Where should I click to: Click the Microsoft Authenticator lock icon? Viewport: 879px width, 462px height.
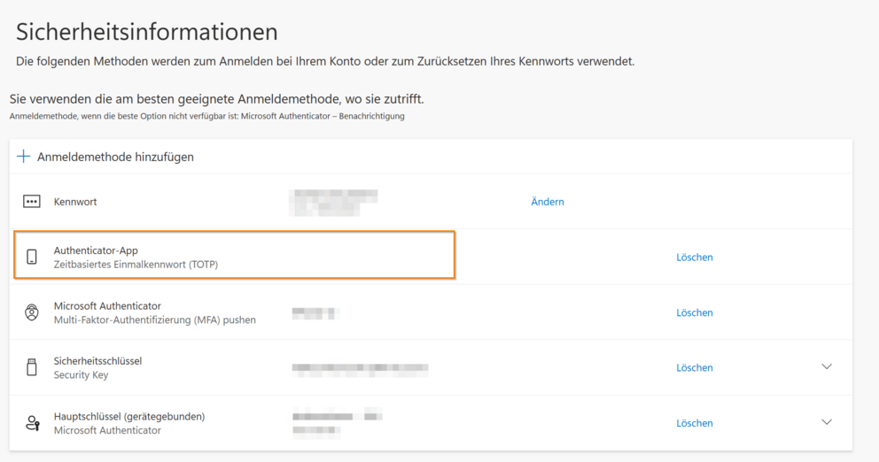tap(32, 312)
